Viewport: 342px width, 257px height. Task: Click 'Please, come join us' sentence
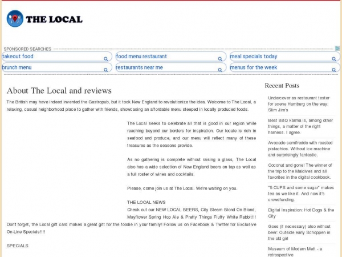182,188
